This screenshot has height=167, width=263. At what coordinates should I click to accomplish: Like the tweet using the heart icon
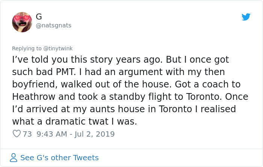(17, 134)
